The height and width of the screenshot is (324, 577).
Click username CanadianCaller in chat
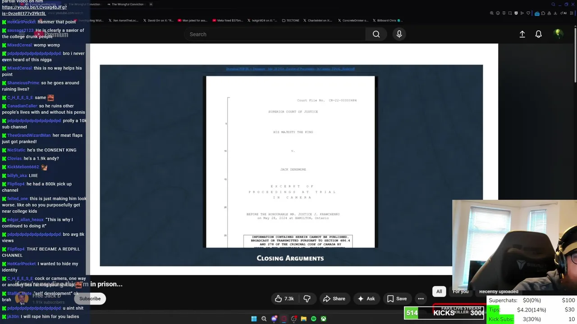tap(22, 106)
